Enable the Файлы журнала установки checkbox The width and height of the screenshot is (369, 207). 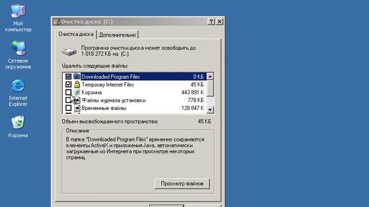coord(68,100)
